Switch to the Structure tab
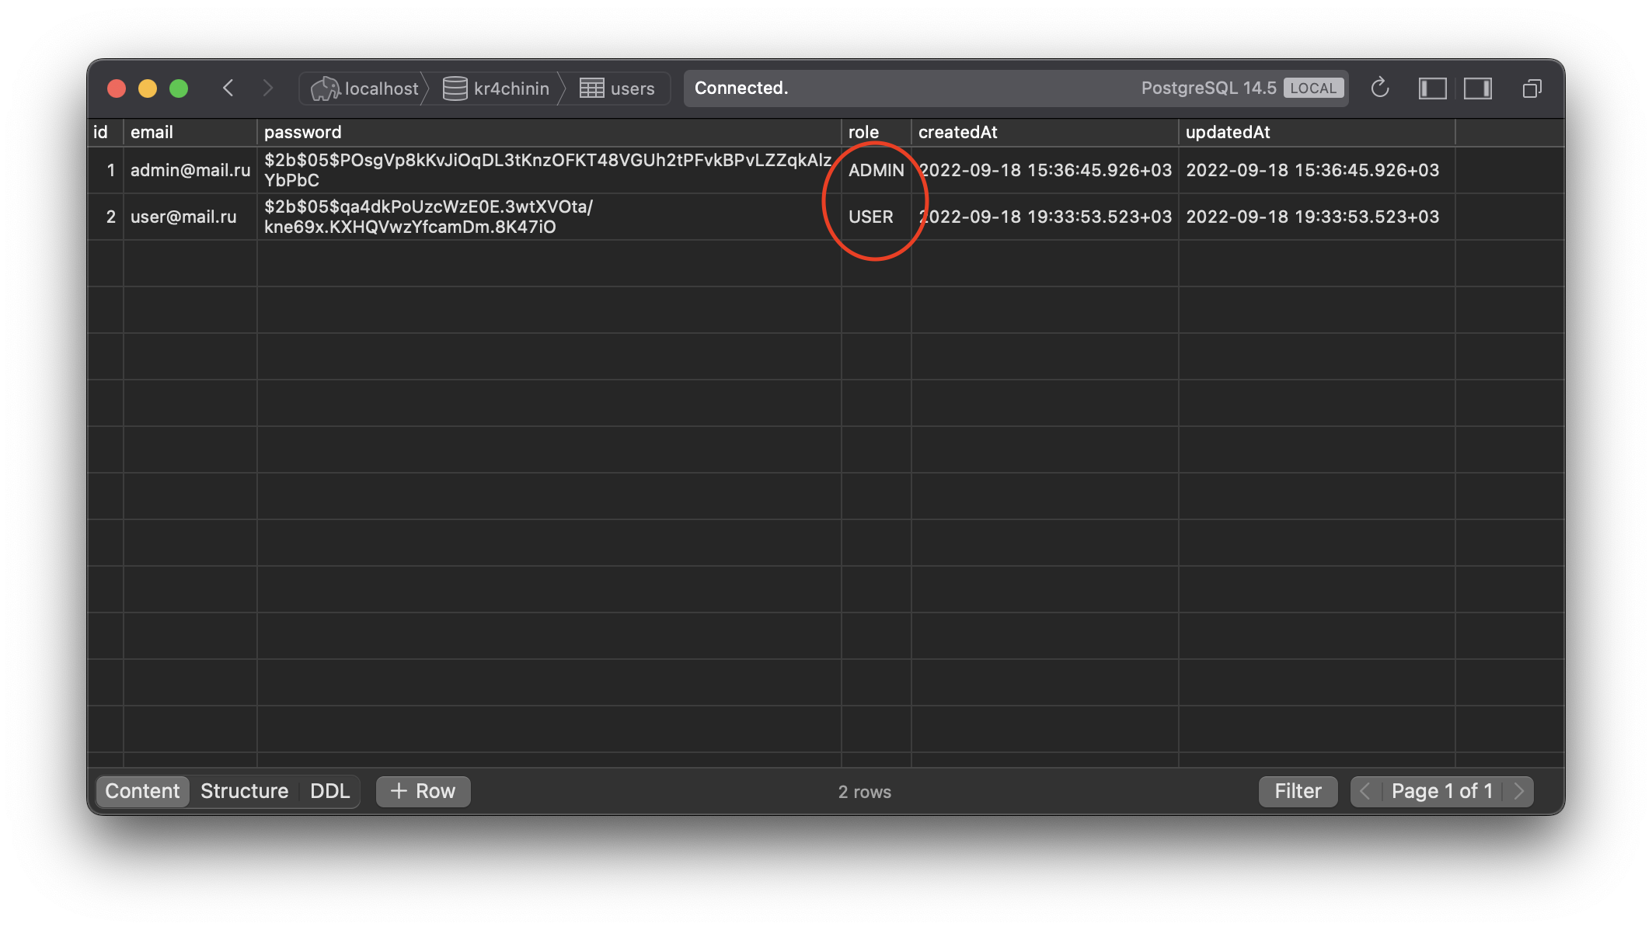This screenshot has width=1652, height=930. point(244,791)
